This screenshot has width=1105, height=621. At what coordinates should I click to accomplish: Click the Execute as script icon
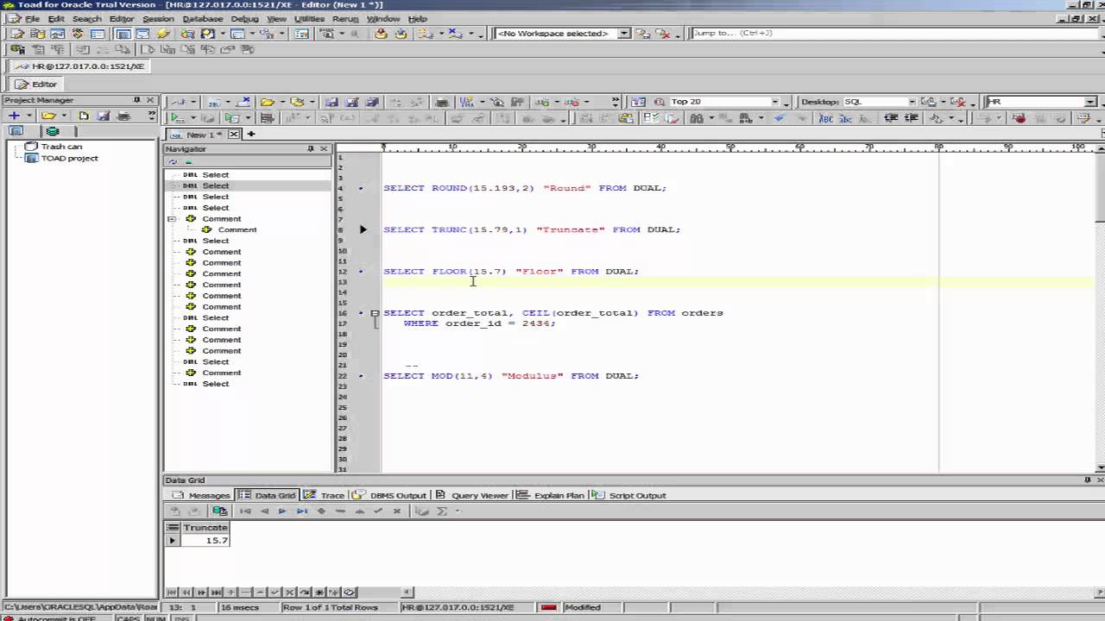(x=231, y=118)
